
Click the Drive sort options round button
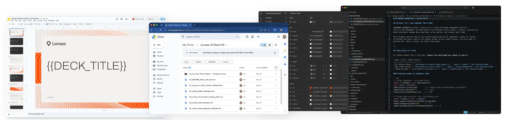coord(276,68)
